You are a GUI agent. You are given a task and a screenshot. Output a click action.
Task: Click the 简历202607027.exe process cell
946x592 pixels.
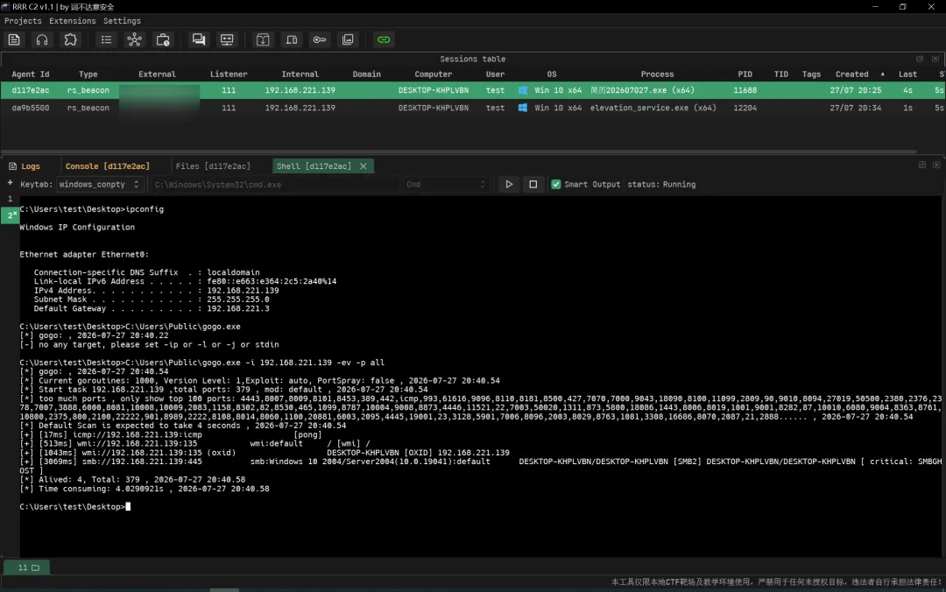pyautogui.click(x=642, y=90)
